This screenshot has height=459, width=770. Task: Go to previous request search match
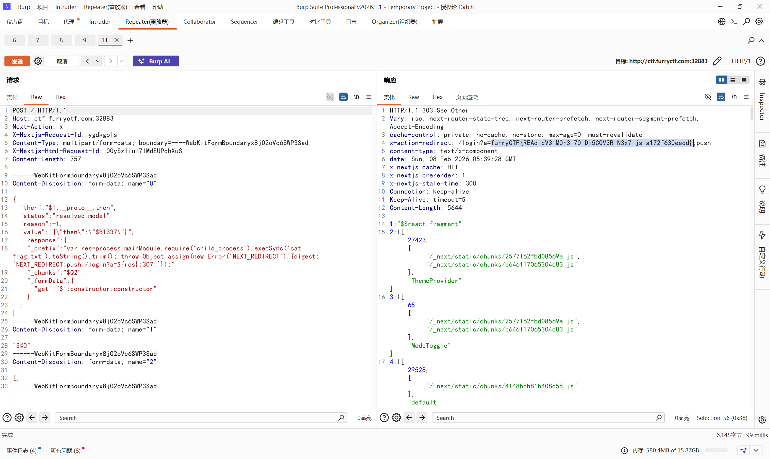32,418
